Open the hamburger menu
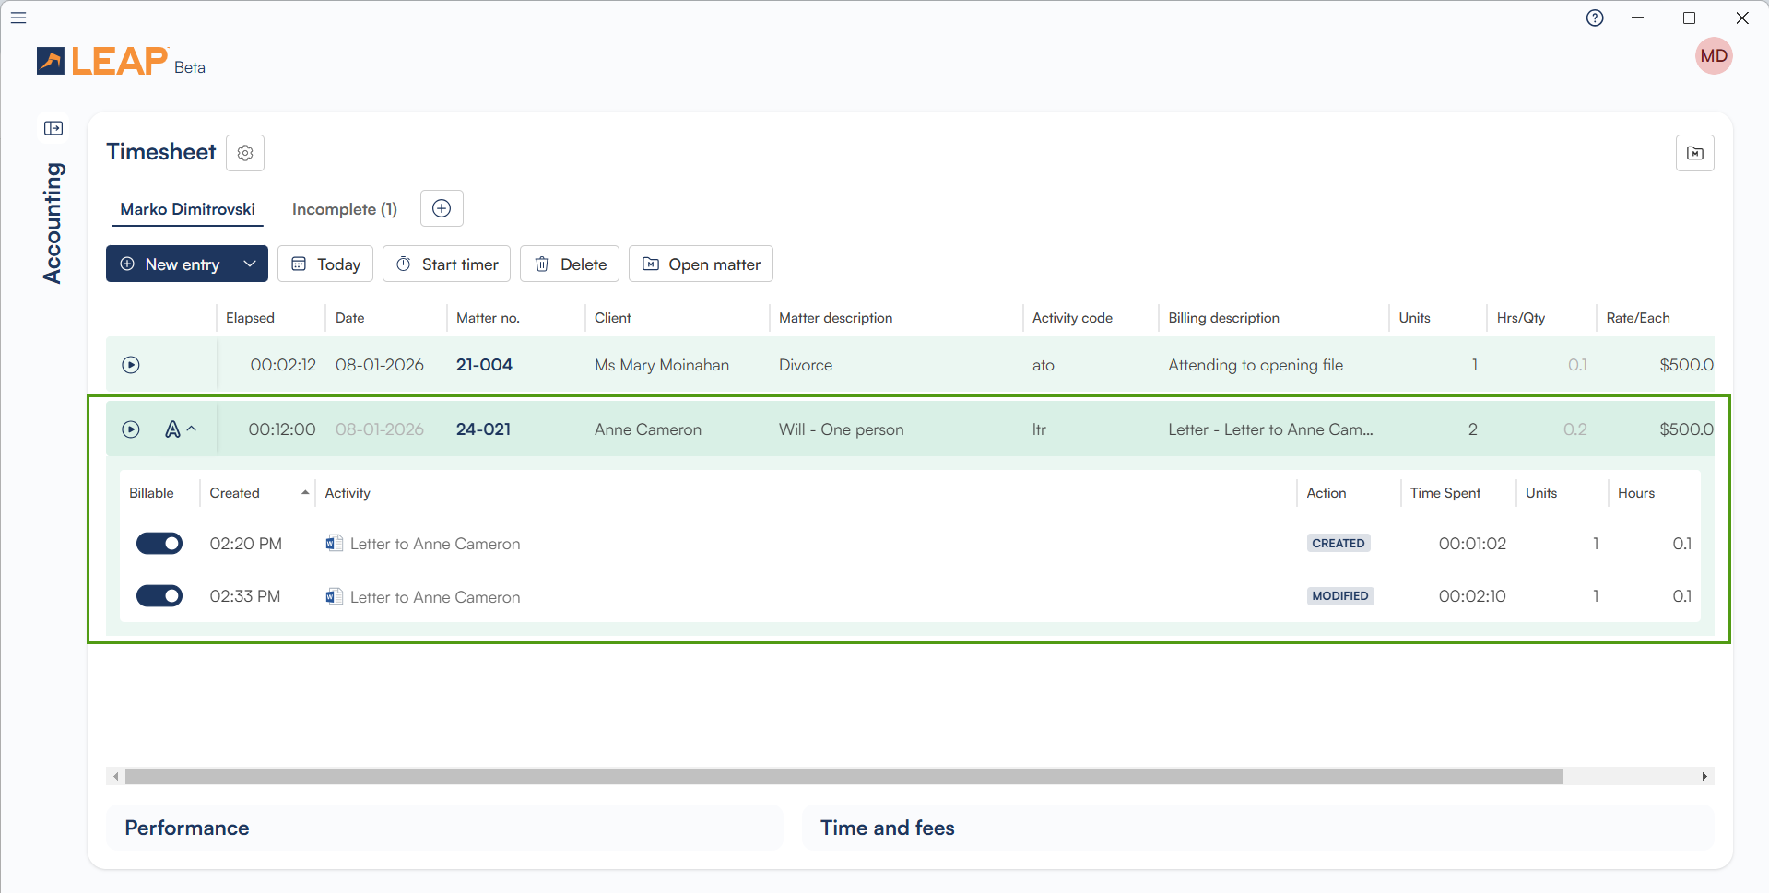Viewport: 1769px width, 893px height. click(18, 18)
